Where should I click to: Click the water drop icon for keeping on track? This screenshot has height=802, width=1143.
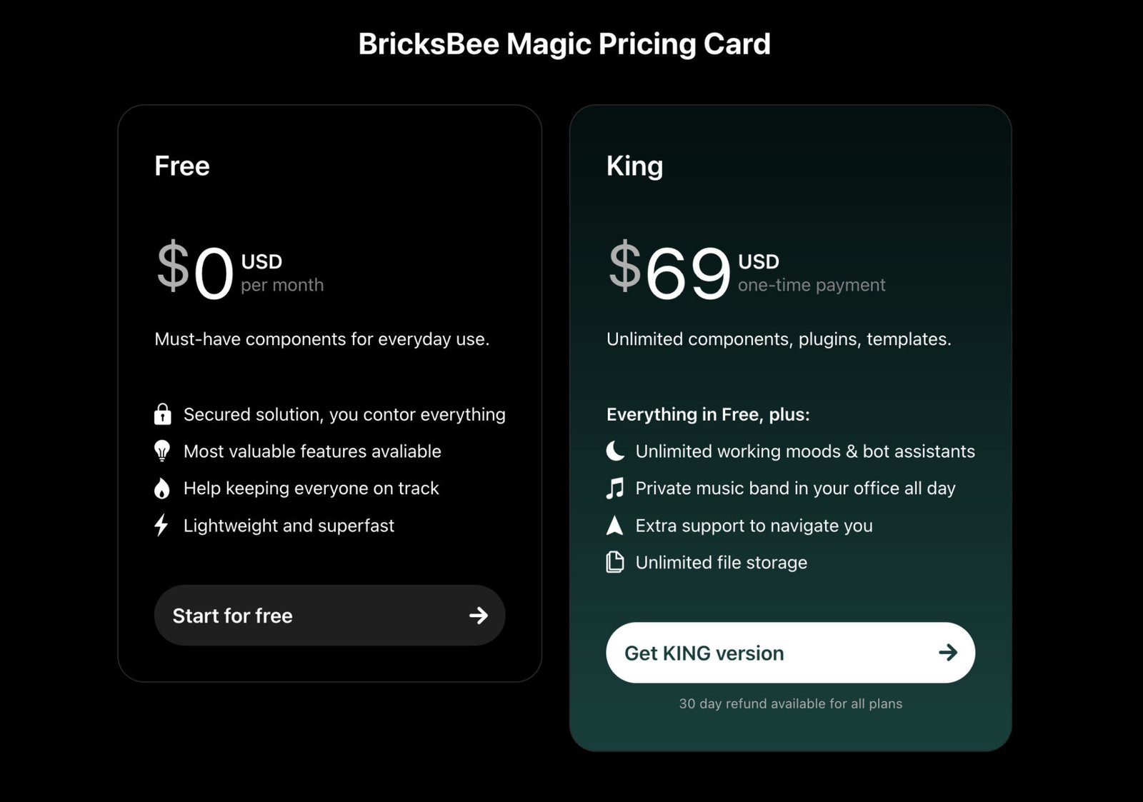[163, 488]
